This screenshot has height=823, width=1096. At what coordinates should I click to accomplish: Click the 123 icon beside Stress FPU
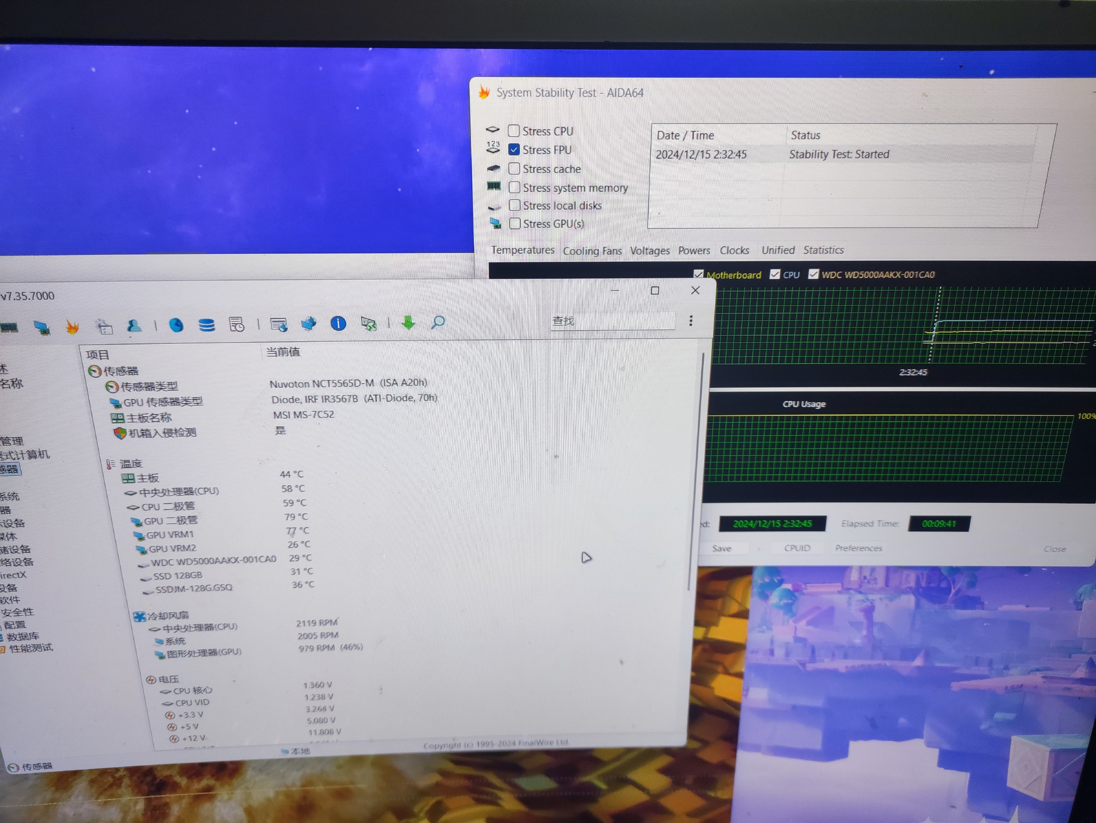click(493, 147)
